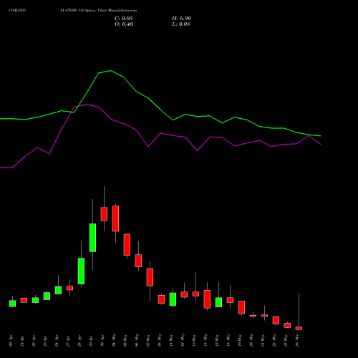Click the 04 May date label
The image size is (358, 358).
pyautogui.click(x=114, y=340)
